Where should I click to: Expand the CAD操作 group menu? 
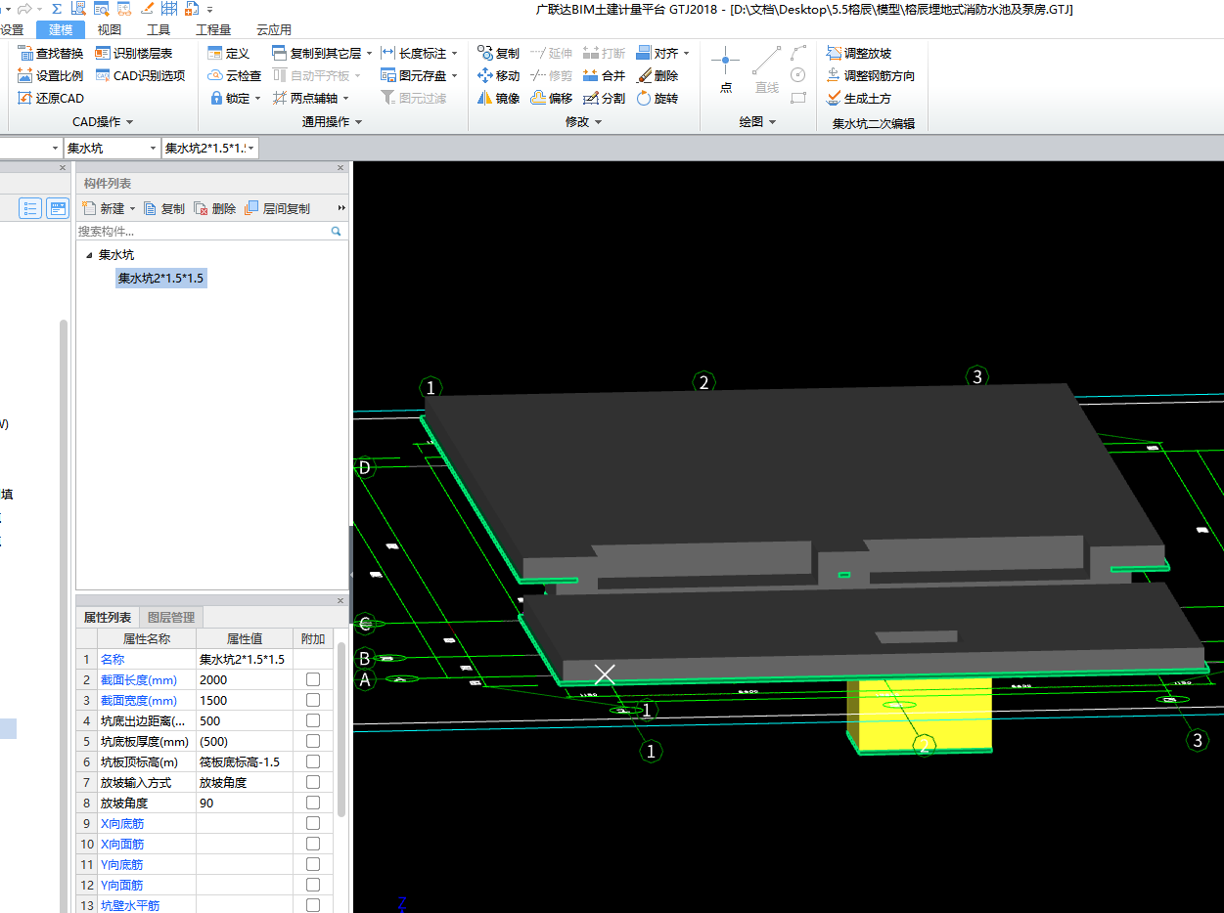(103, 122)
